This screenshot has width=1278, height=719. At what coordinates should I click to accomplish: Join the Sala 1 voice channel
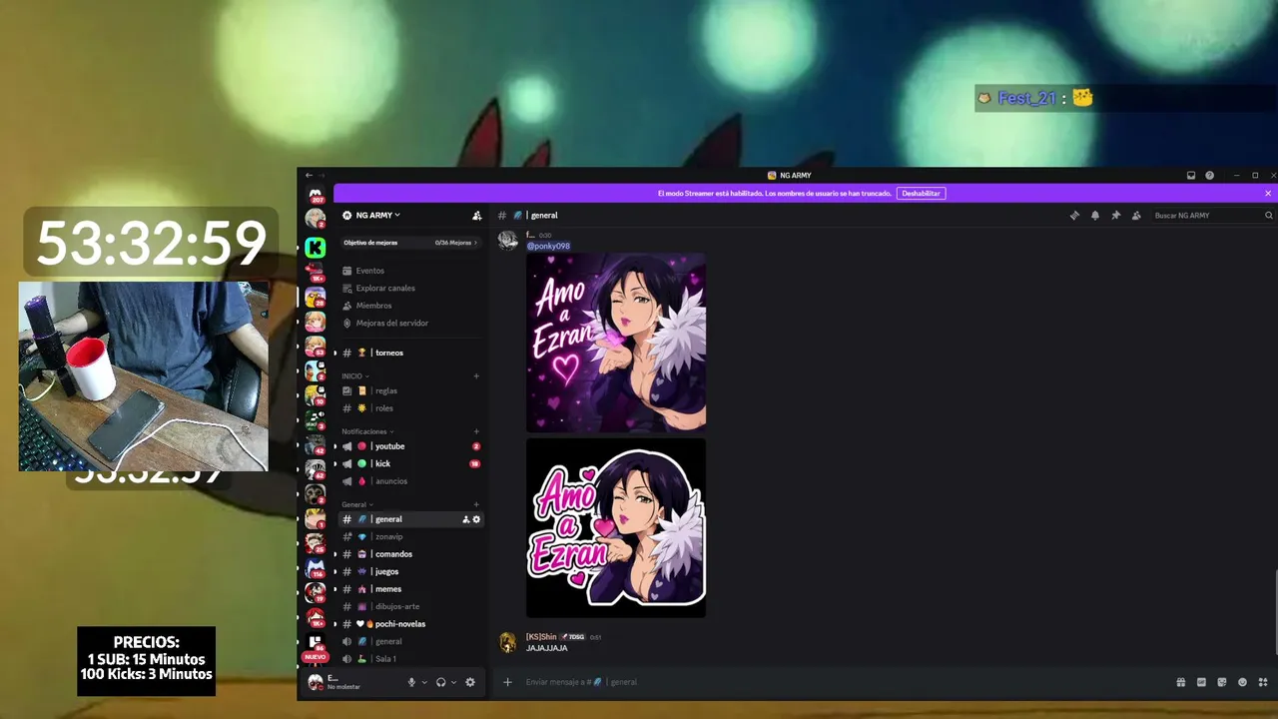(411, 659)
